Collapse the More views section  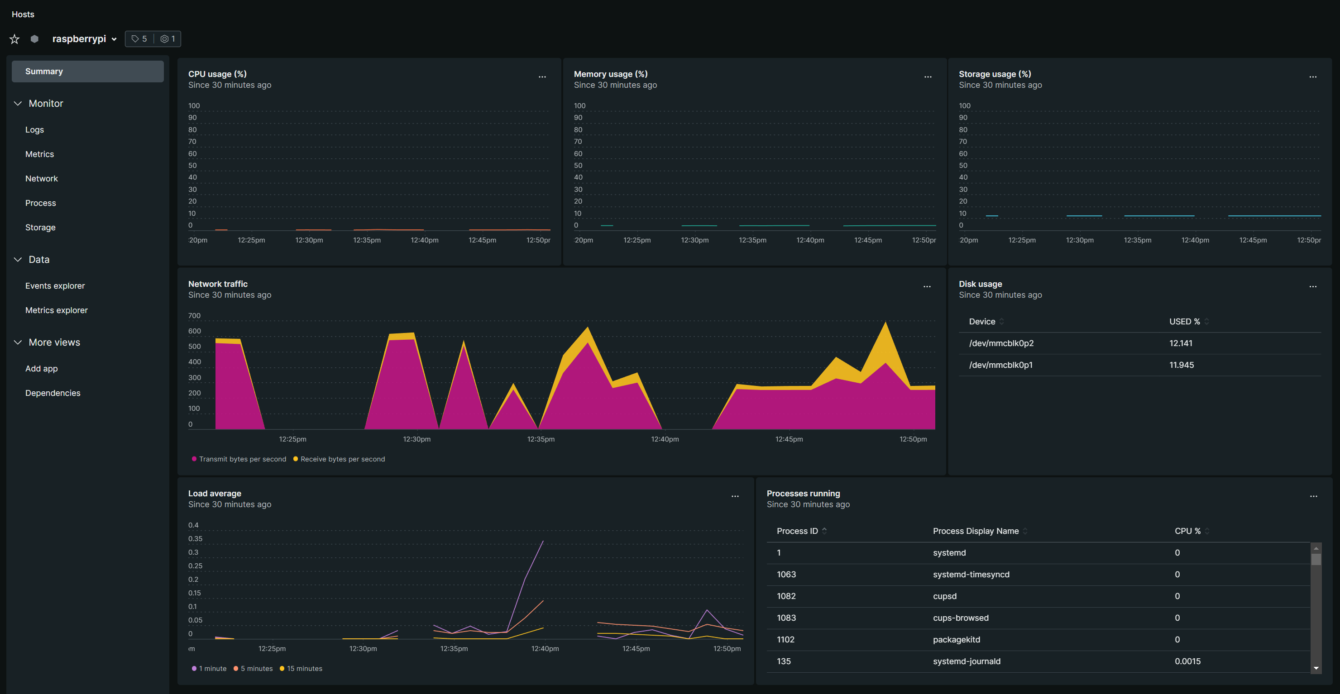pos(18,342)
